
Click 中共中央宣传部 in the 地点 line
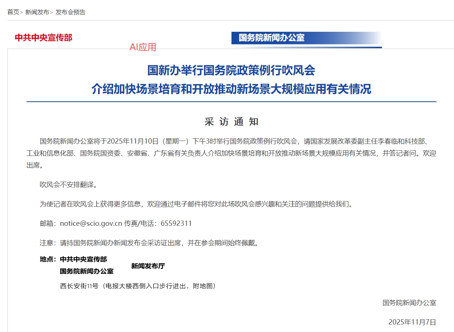pyautogui.click(x=83, y=259)
